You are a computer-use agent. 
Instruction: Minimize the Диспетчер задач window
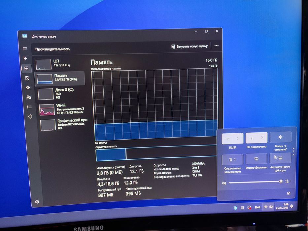click(196, 31)
